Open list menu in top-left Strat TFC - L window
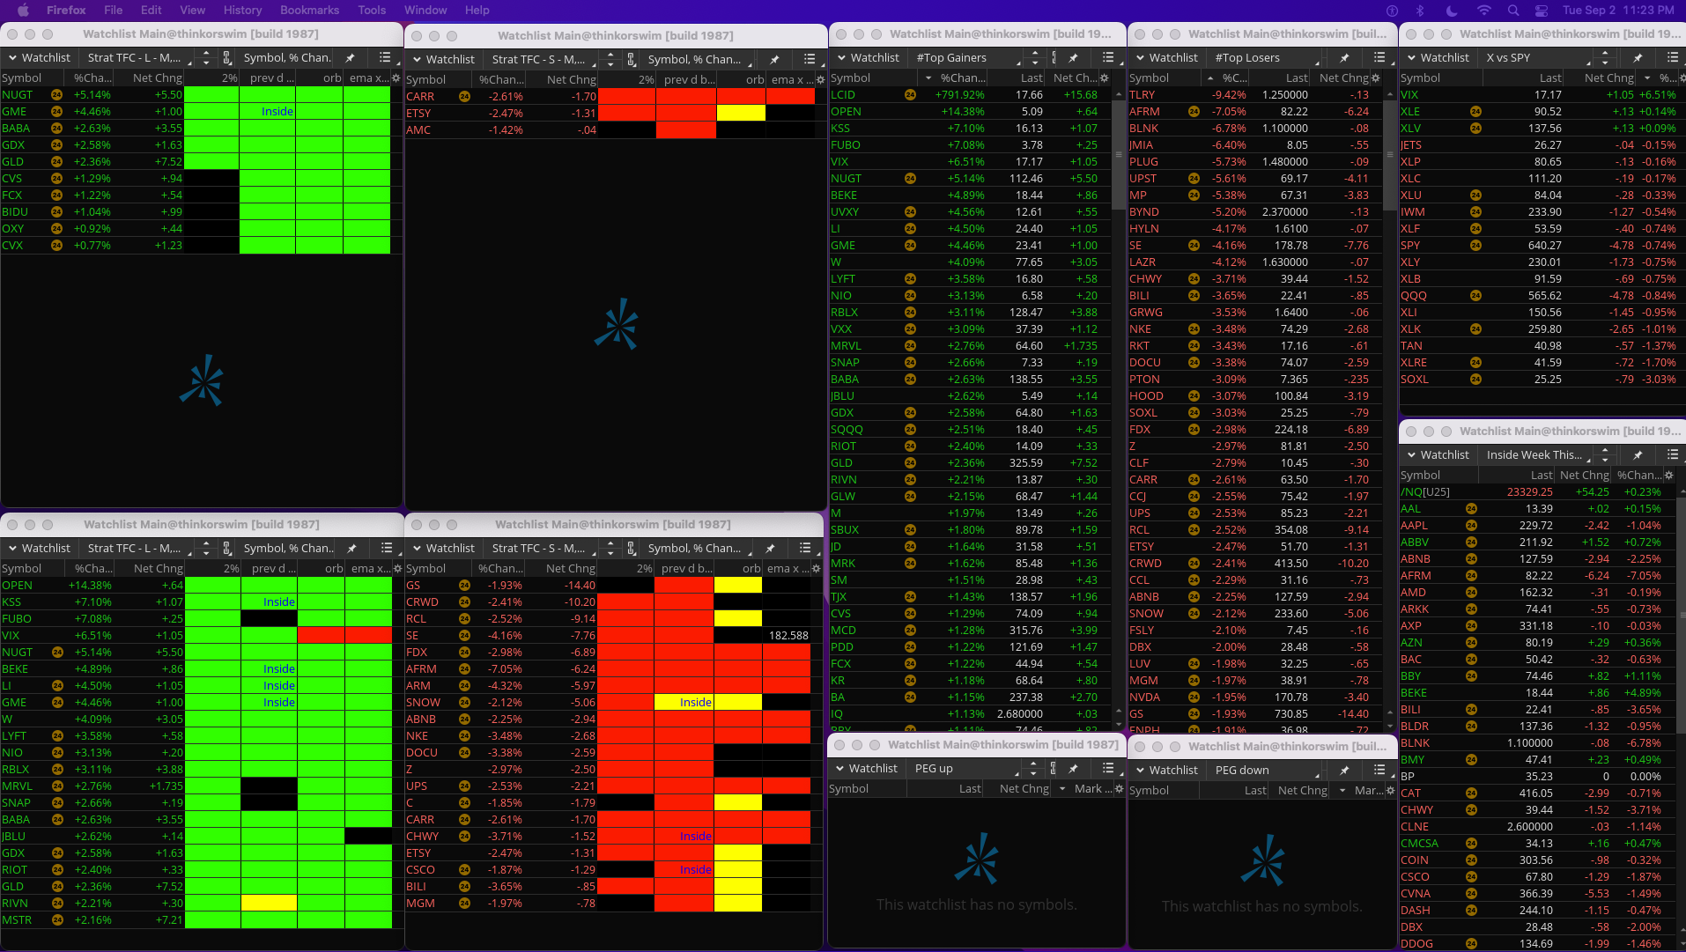Image resolution: width=1686 pixels, height=952 pixels. pyautogui.click(x=385, y=57)
